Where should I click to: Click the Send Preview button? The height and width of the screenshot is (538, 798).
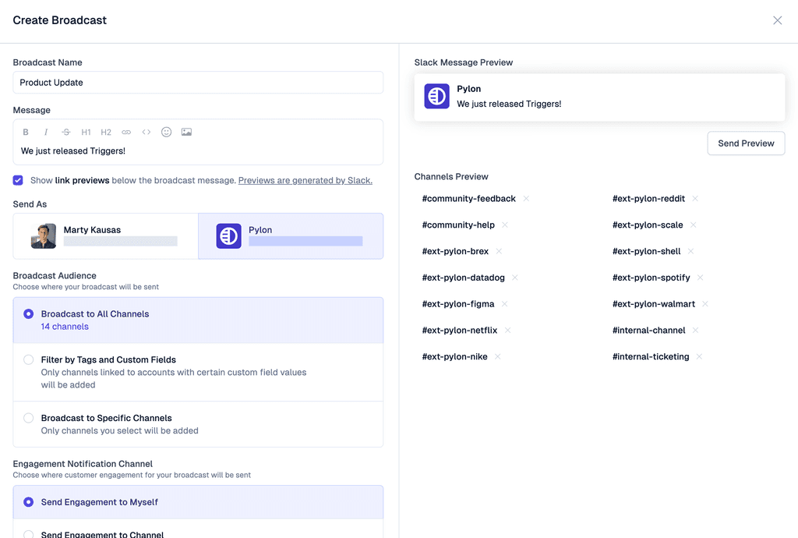pos(746,143)
